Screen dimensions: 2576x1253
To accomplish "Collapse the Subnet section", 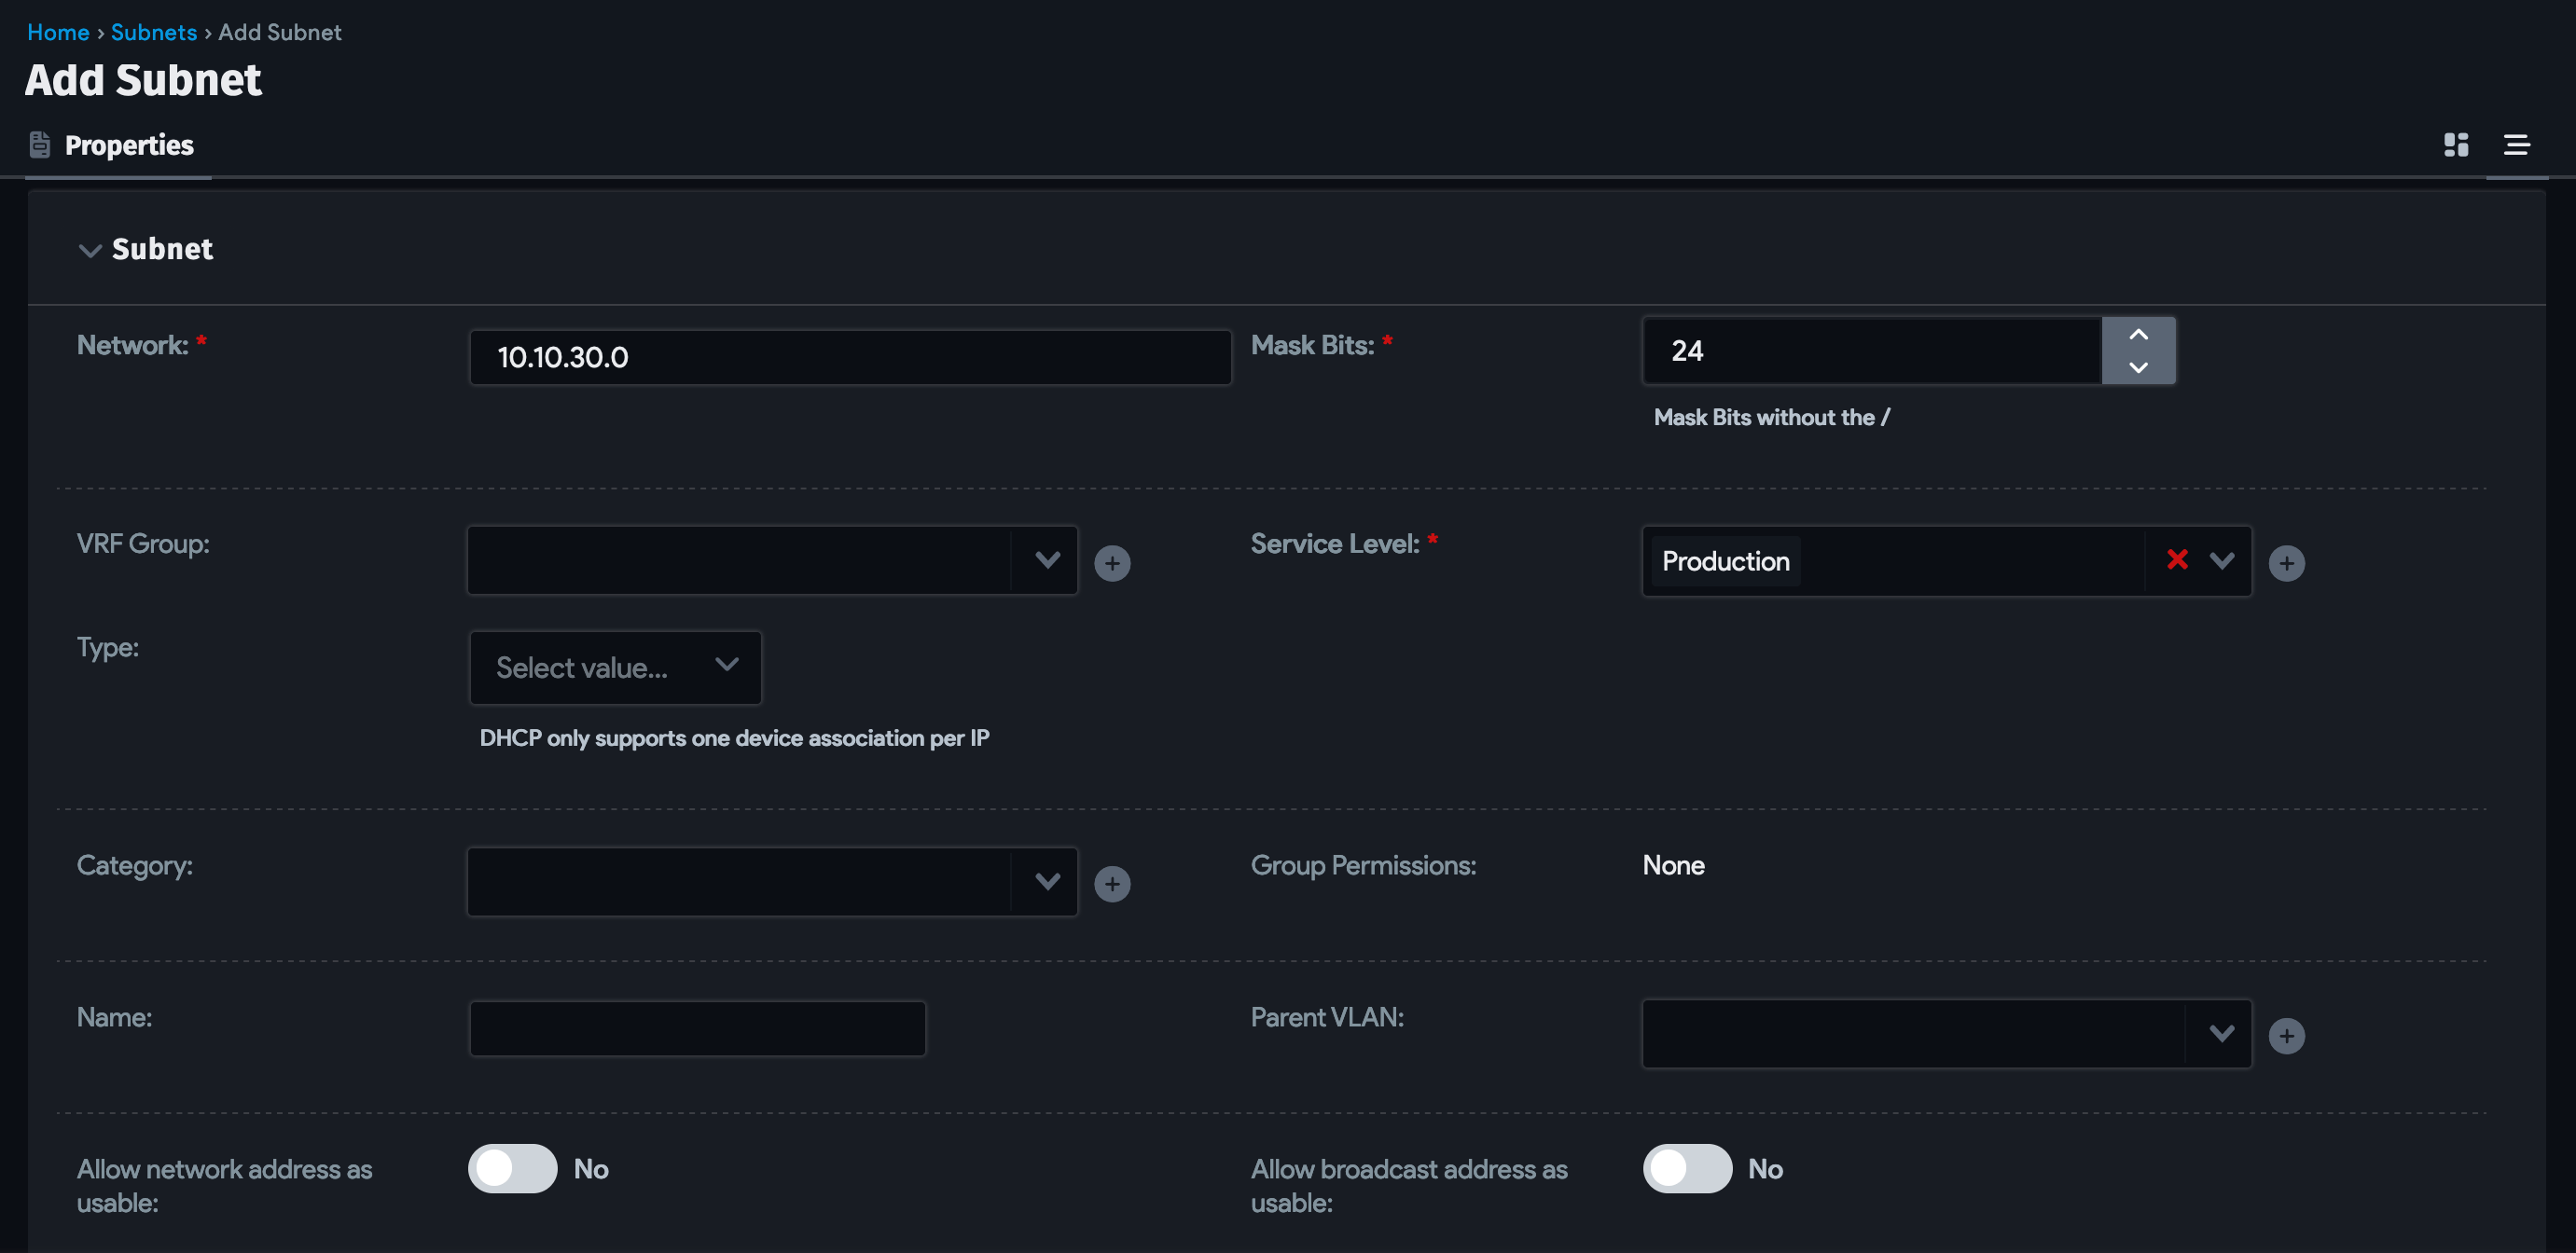I will pyautogui.click(x=89, y=250).
